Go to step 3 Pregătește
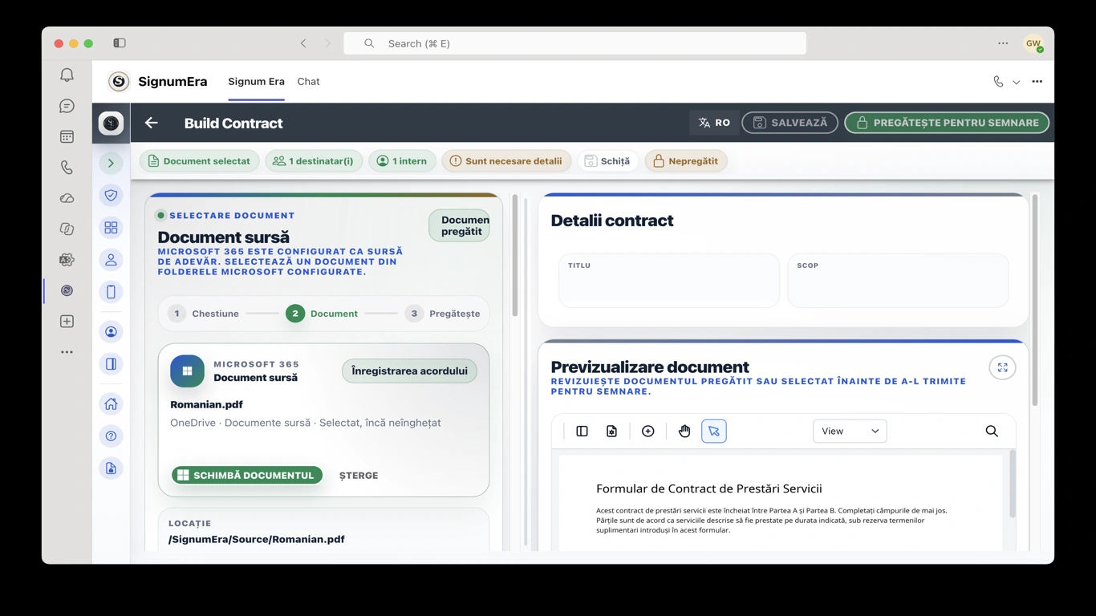The image size is (1096, 616). 442,314
